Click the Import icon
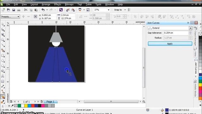This screenshot has height=114, width=202. (x=68, y=10)
